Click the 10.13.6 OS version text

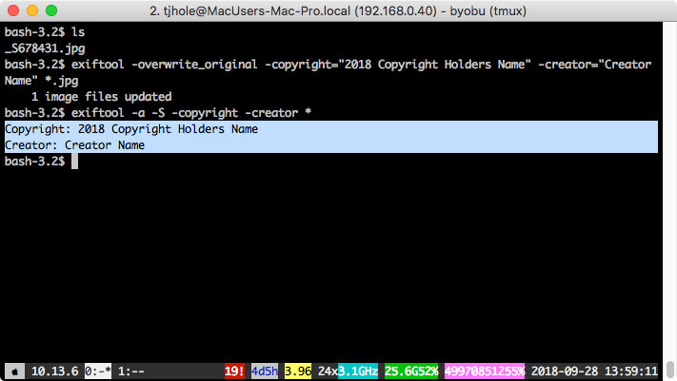pyautogui.click(x=55, y=371)
